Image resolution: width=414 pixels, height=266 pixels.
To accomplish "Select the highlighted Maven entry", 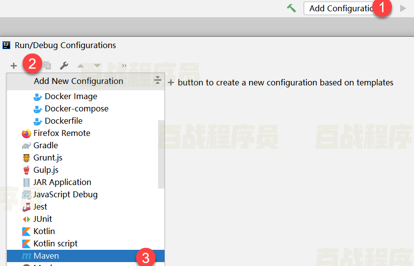I will (86, 256).
